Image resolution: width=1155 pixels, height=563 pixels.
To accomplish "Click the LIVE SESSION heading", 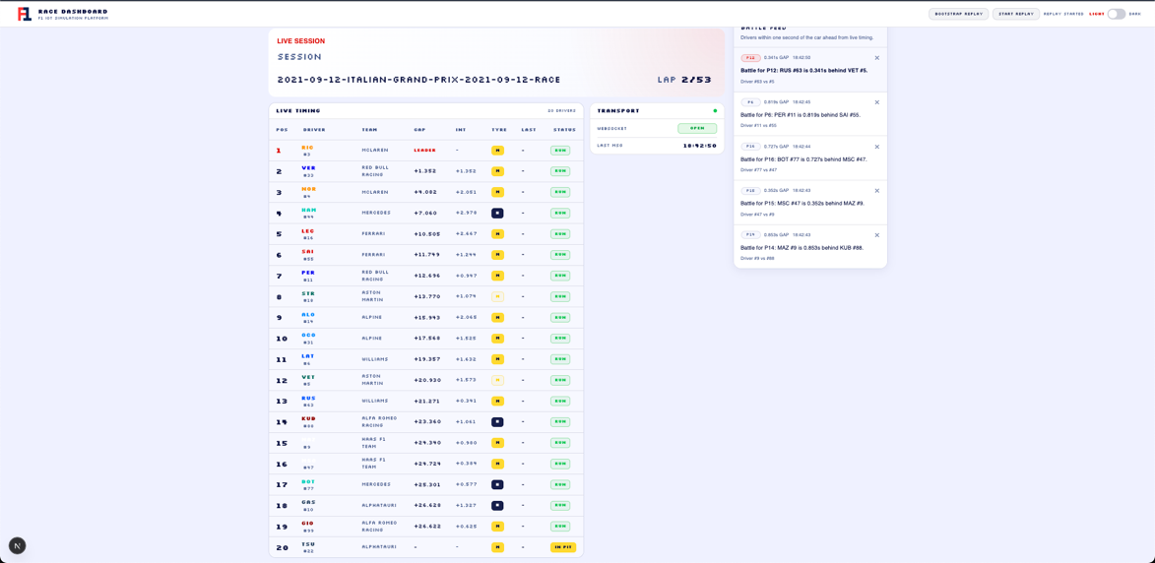I will [300, 41].
